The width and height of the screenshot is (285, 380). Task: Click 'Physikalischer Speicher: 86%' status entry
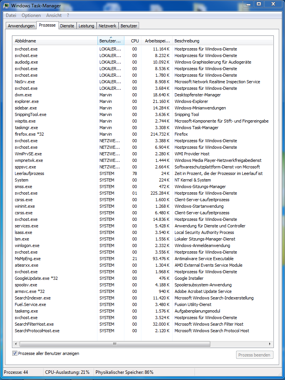click(124, 372)
